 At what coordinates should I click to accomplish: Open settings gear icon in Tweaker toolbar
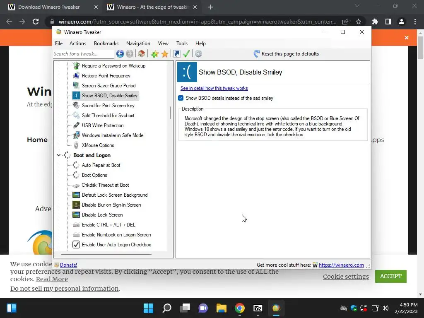198,54
